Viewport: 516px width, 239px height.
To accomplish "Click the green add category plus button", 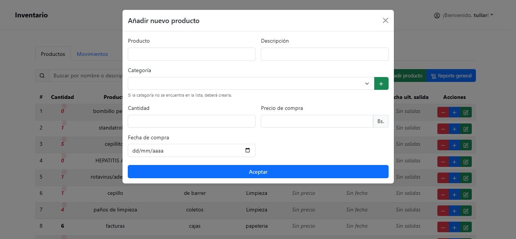I will 381,83.
